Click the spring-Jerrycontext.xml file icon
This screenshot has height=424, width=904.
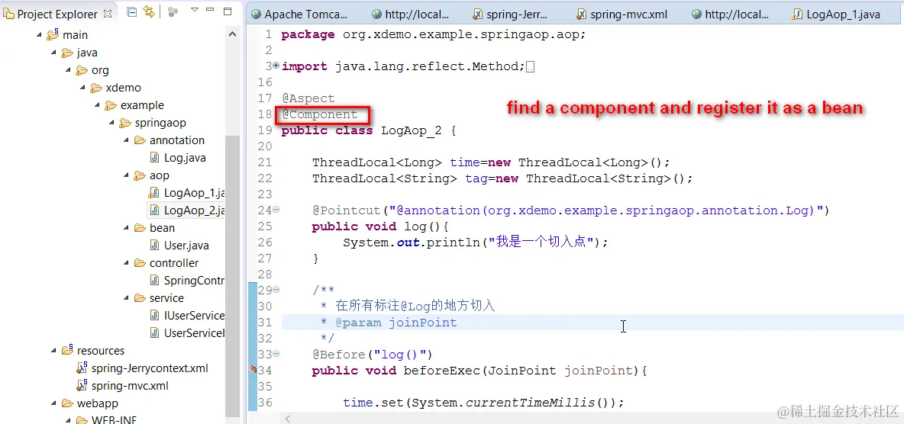82,368
